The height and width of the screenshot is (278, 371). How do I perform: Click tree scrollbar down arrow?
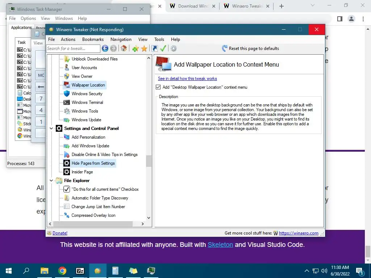(x=149, y=218)
